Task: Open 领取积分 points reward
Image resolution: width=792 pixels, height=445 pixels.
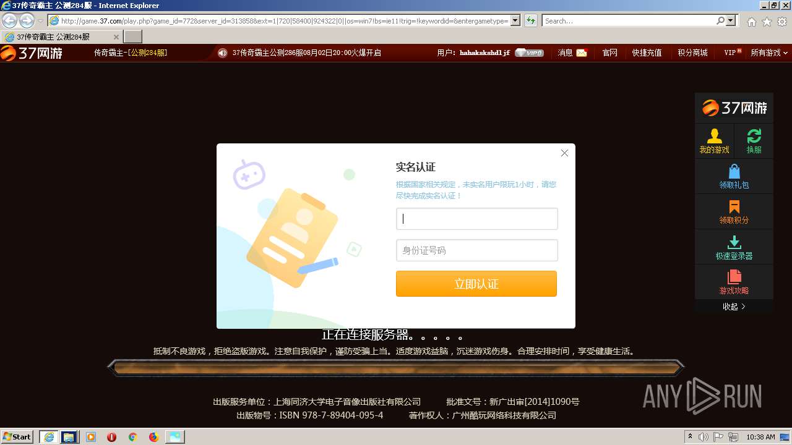Action: tap(734, 211)
